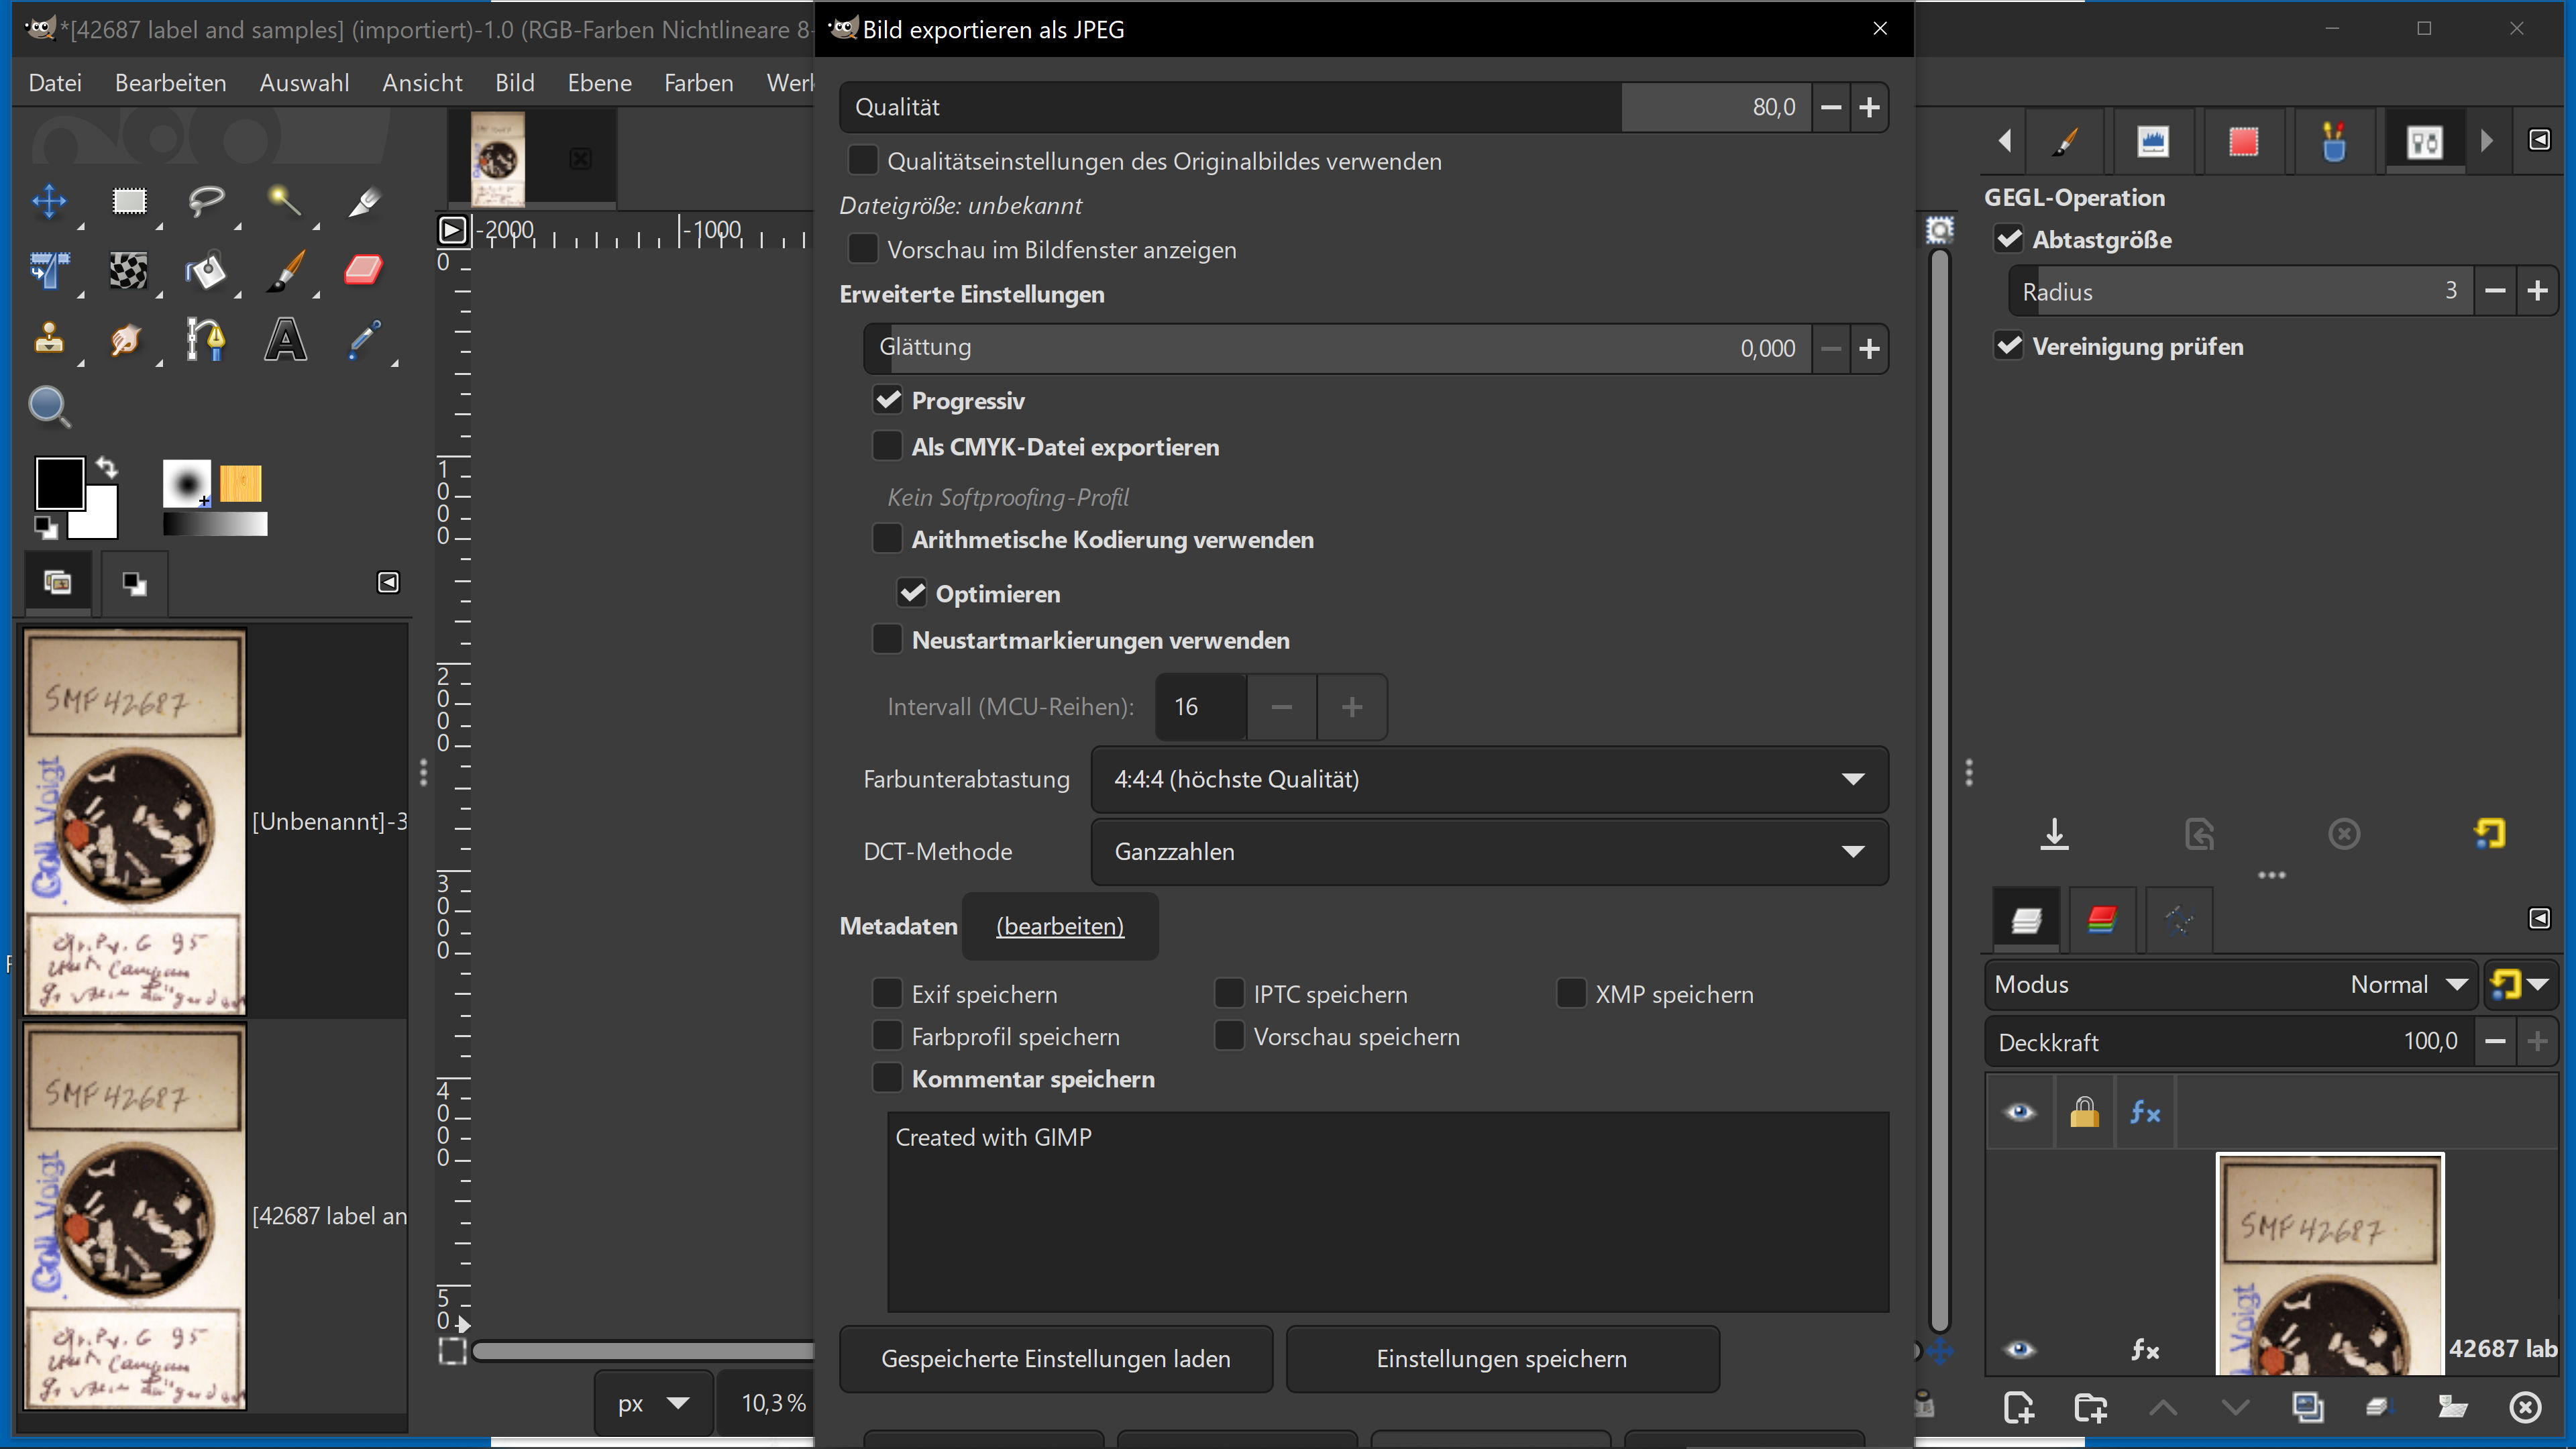Expand the DCT-Methode dropdown
This screenshot has height=1449, width=2576.
(1488, 851)
